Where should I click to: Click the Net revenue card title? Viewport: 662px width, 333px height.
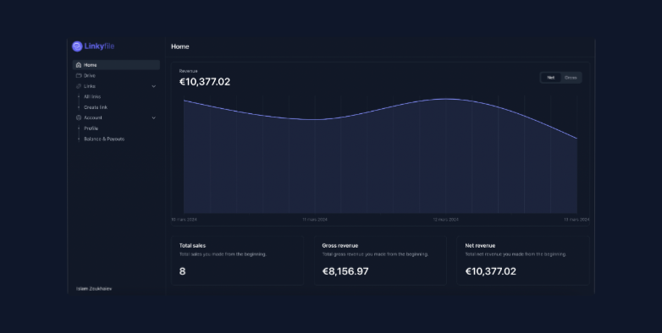(x=481, y=245)
